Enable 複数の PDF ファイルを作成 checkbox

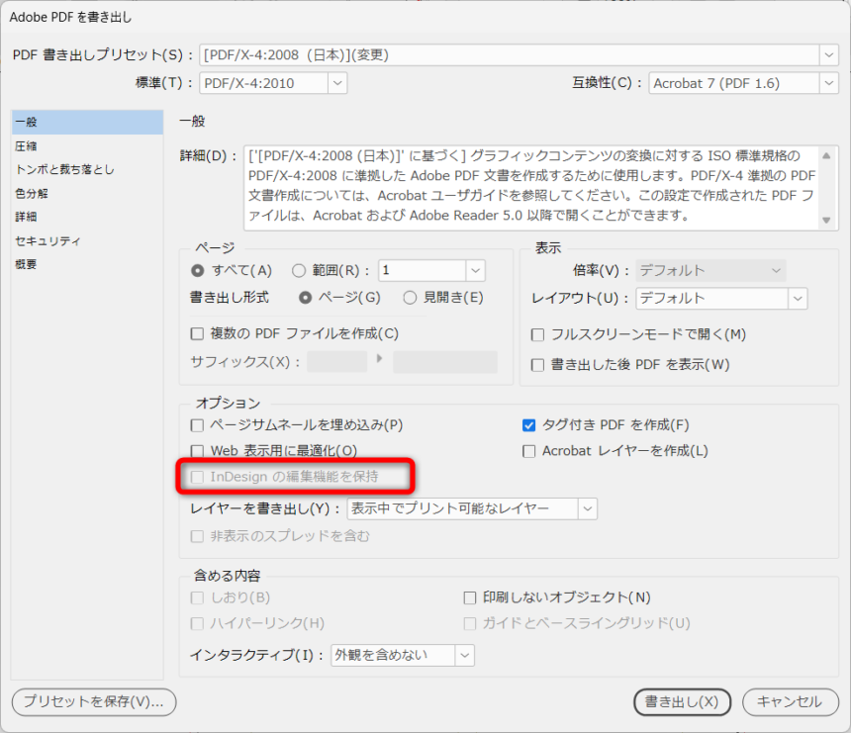click(x=197, y=334)
